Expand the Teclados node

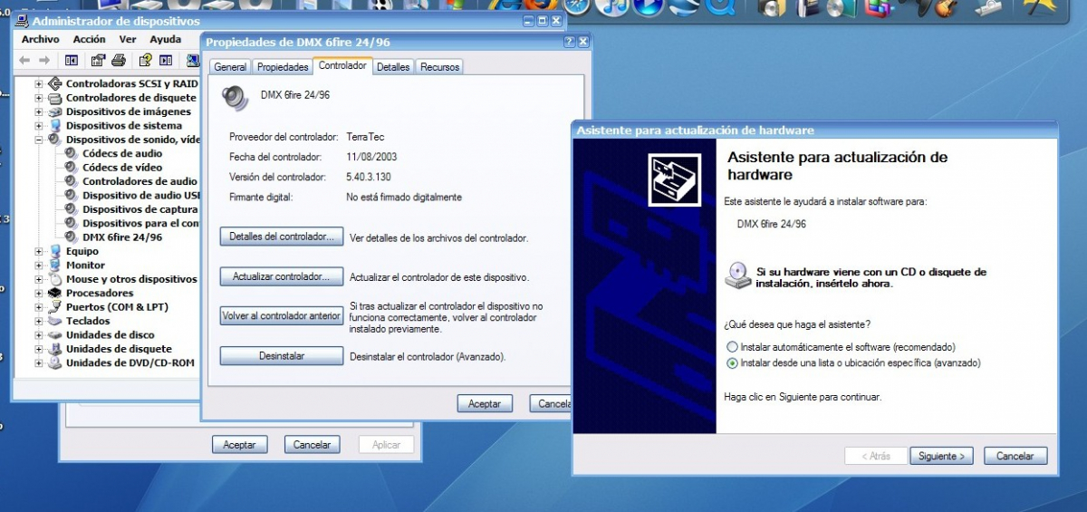pos(39,321)
